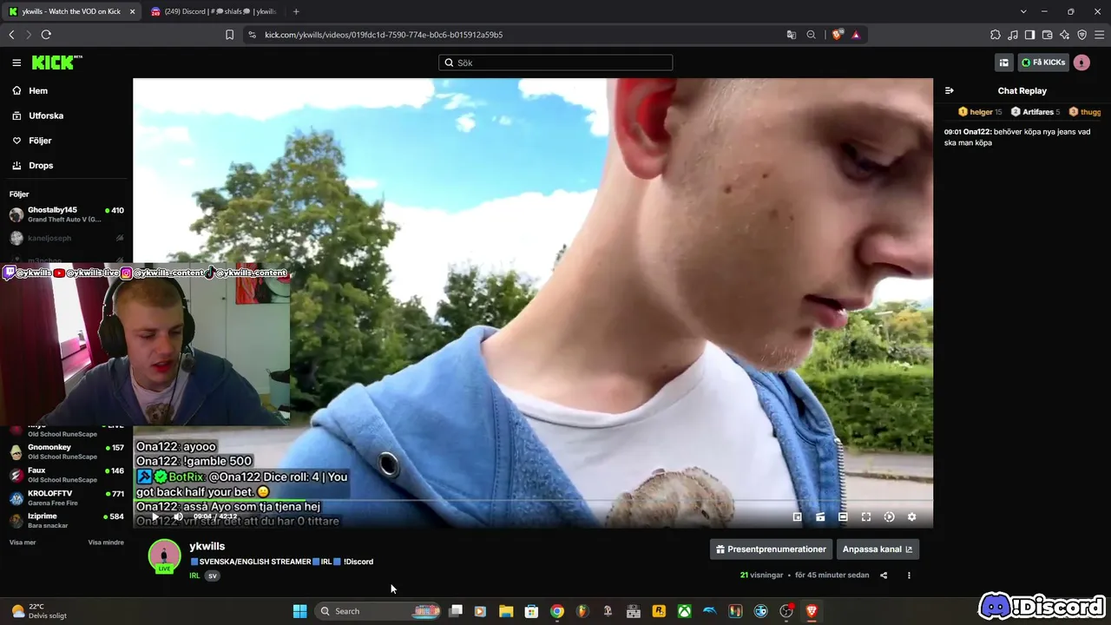Select the Ona122 chat username
The image size is (1111, 625).
977,132
